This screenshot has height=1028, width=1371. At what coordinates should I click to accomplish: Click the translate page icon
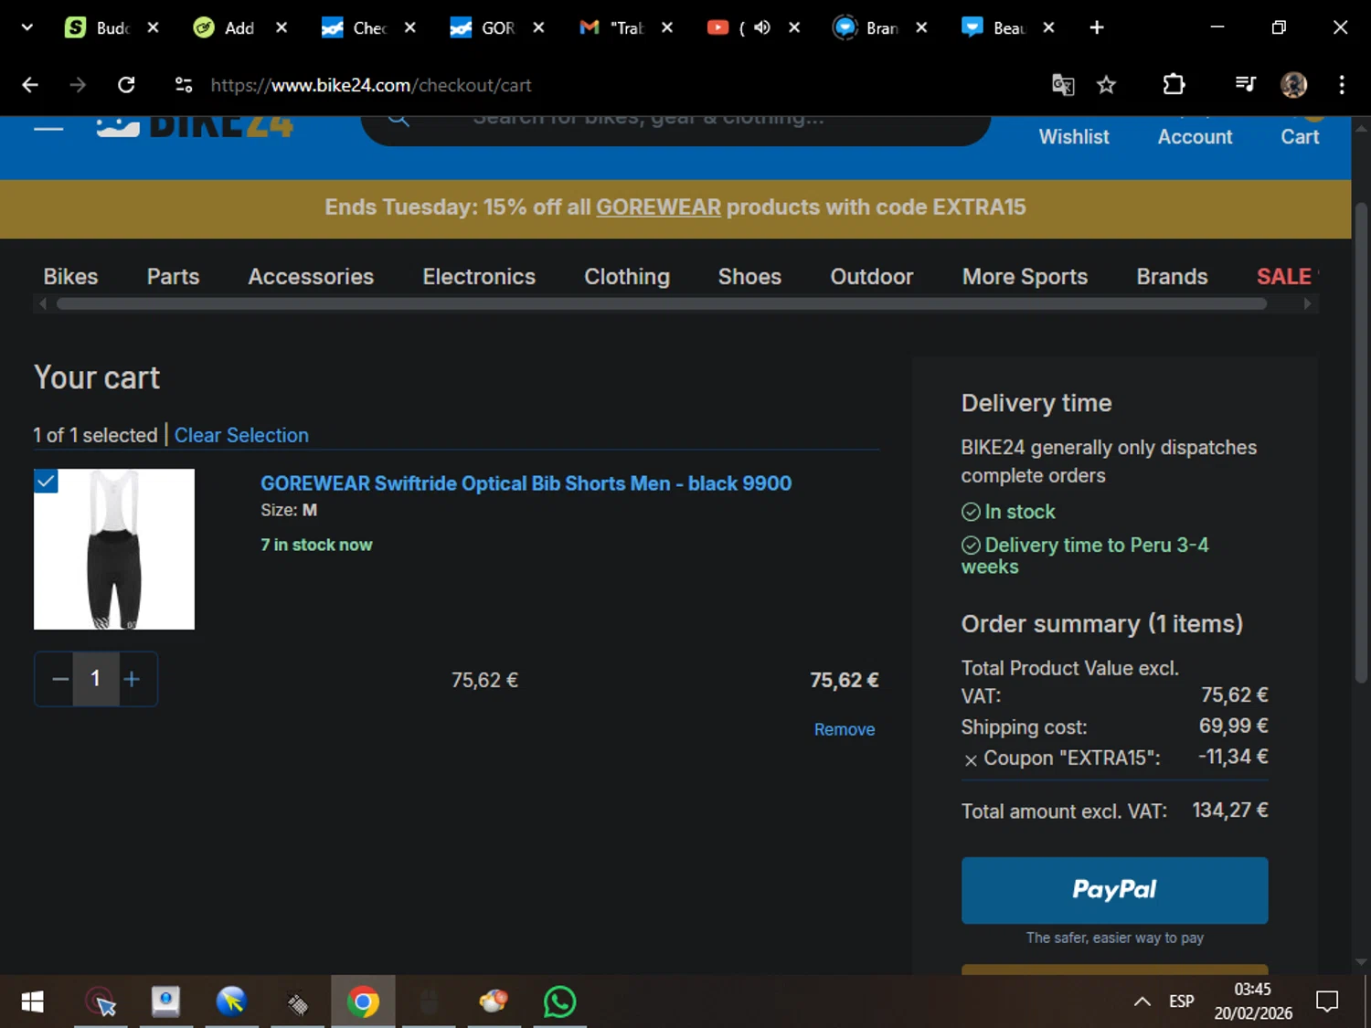pos(1062,85)
